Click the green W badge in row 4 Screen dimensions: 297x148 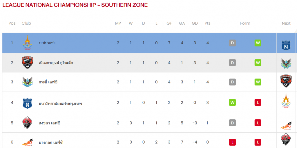click(x=232, y=103)
